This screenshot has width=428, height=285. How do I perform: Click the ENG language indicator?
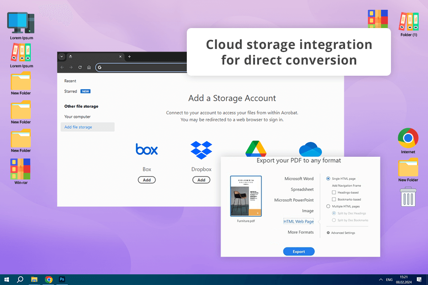pos(389,280)
